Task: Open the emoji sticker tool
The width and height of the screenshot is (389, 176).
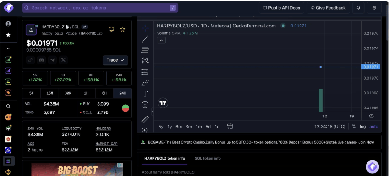Action: click(x=145, y=105)
